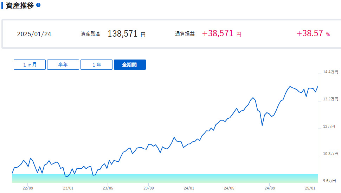Click the teal band under the chart
This screenshot has width=341, height=193.
pyautogui.click(x=165, y=178)
